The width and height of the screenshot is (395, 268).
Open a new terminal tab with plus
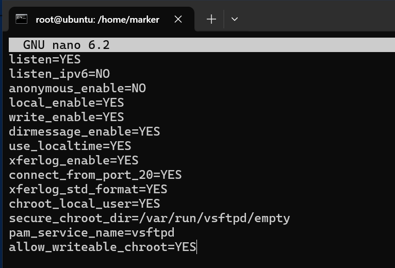[211, 19]
